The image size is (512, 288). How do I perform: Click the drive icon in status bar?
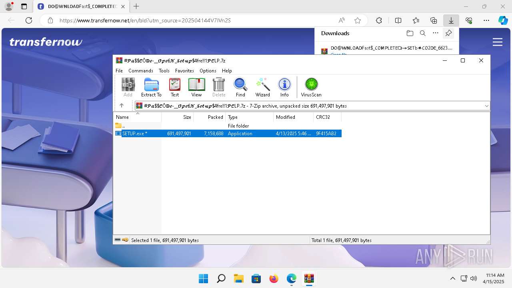pos(118,240)
